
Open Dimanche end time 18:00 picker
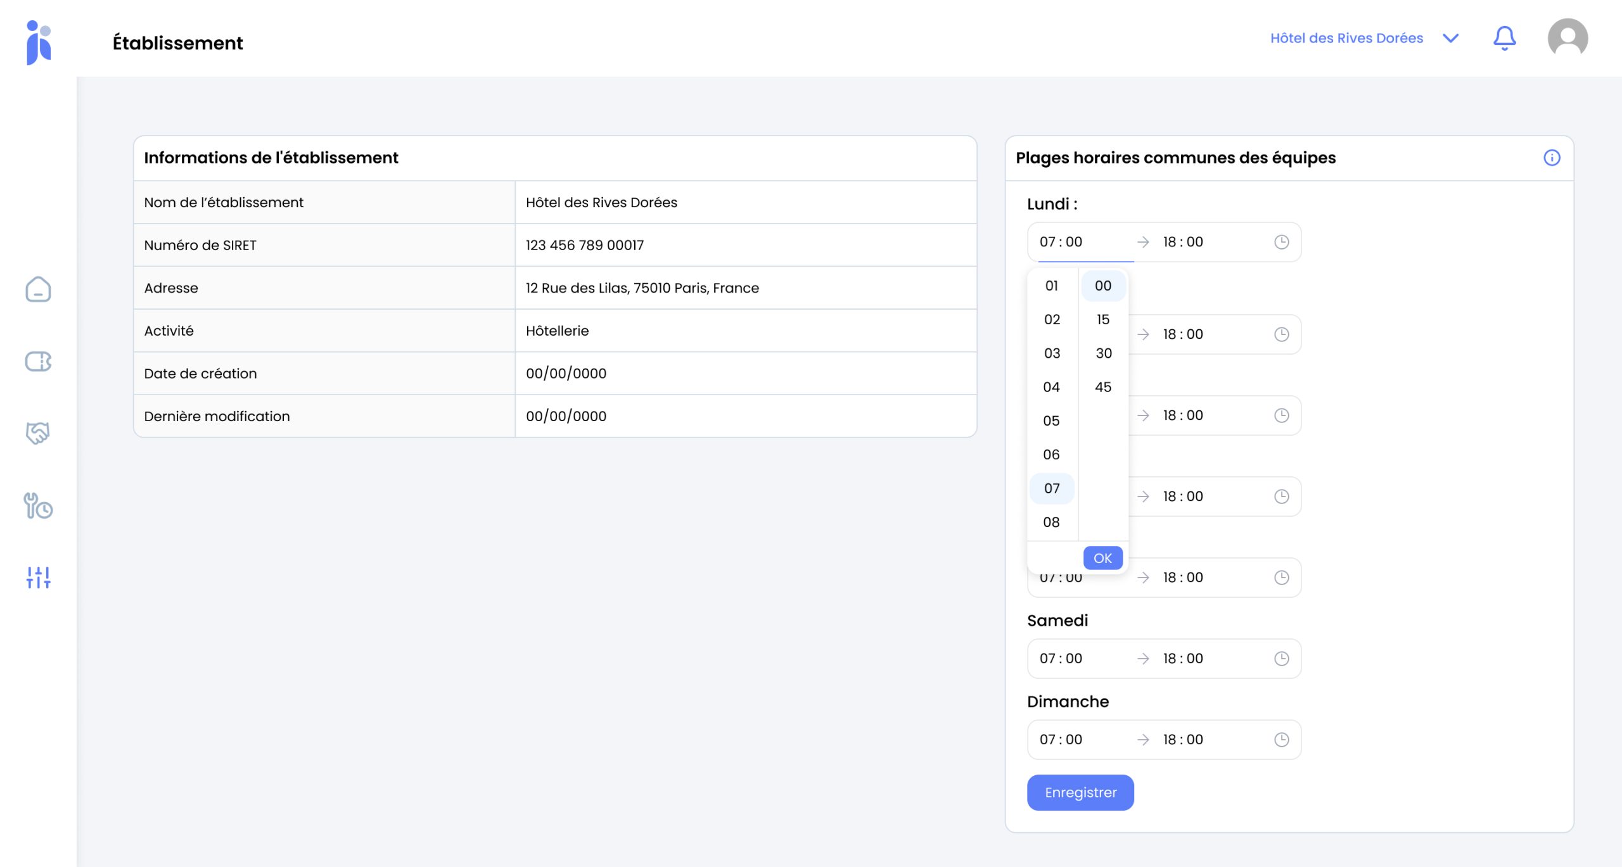1183,740
